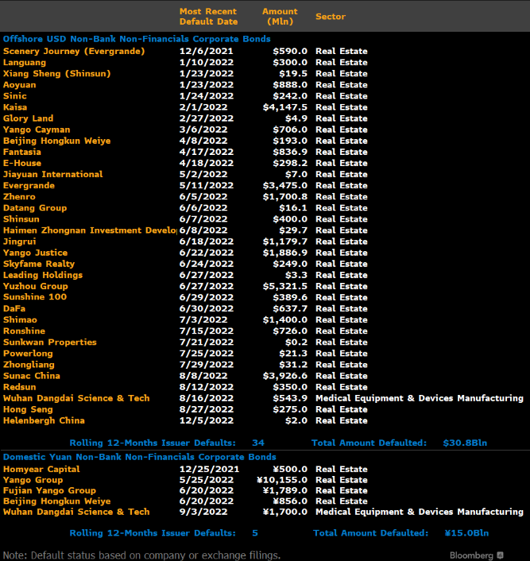Click Ronshine default date 7/15/2022
The image size is (530, 561).
[207, 331]
